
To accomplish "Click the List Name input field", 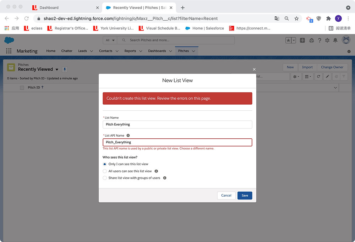I will [177, 125].
